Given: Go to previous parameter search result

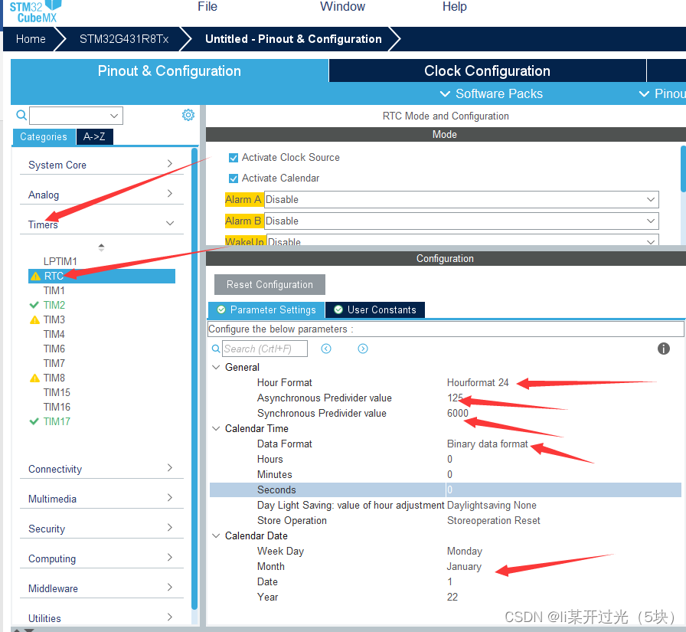Looking at the screenshot, I should pos(326,349).
